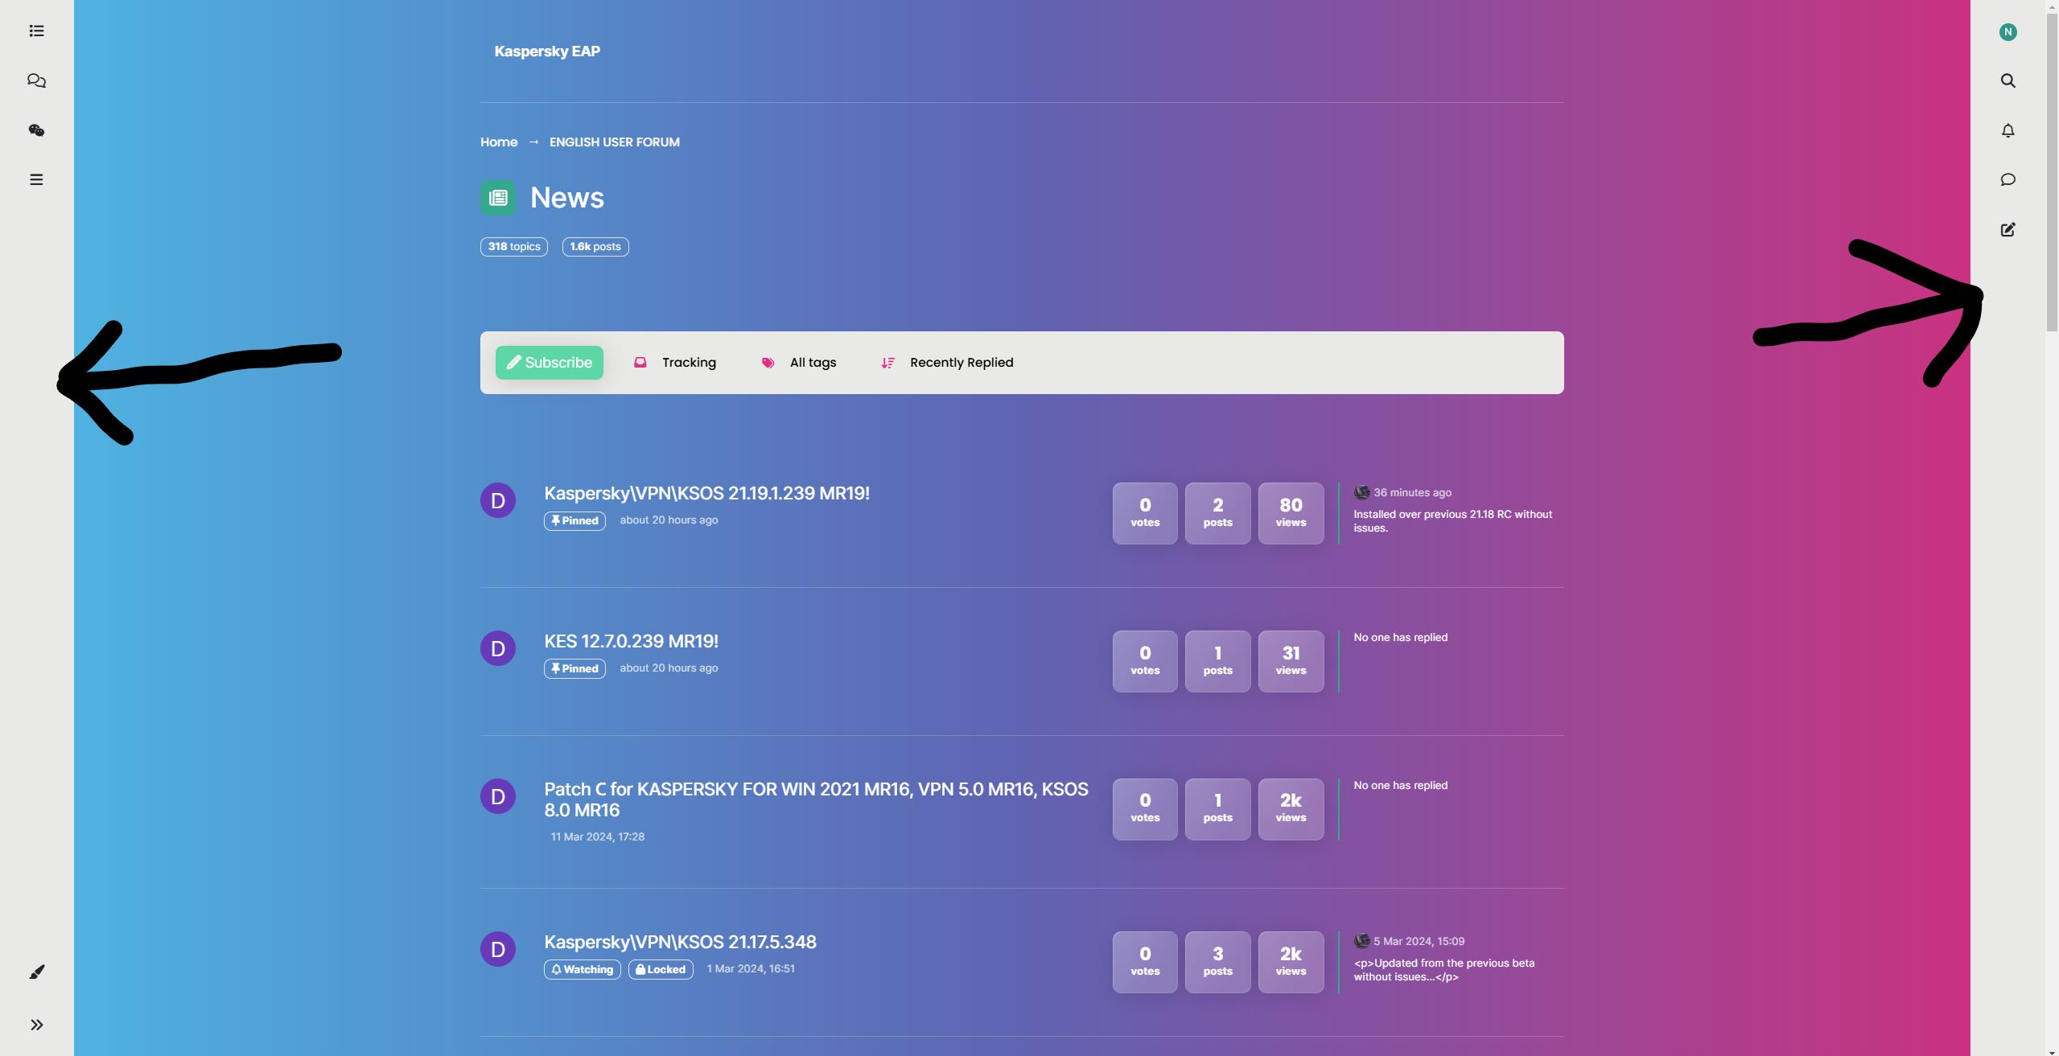
Task: Click the 36 minutes ago reply timestamp
Action: coord(1413,493)
